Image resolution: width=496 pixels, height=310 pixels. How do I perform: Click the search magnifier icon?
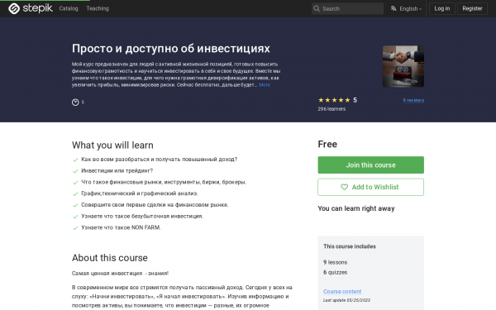[x=317, y=9]
